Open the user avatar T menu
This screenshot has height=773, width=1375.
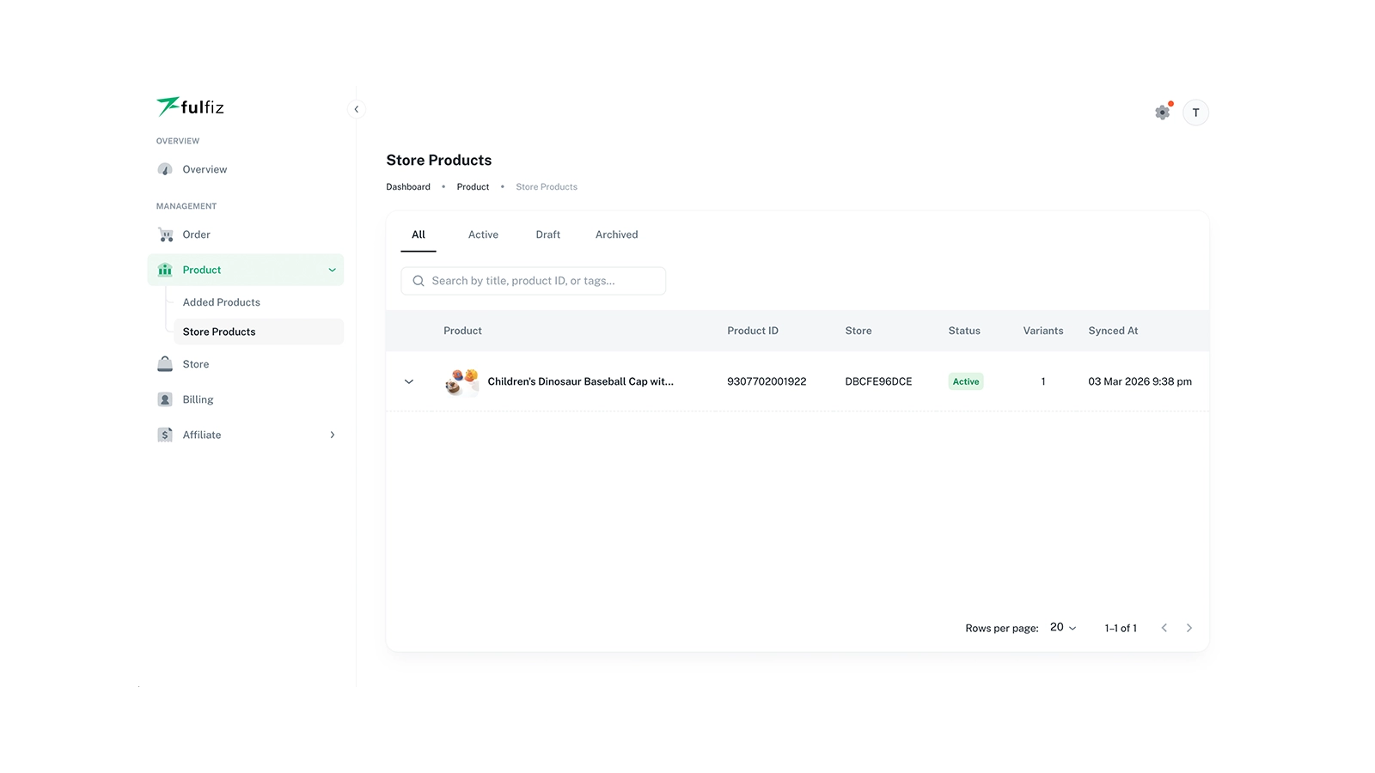pyautogui.click(x=1195, y=113)
